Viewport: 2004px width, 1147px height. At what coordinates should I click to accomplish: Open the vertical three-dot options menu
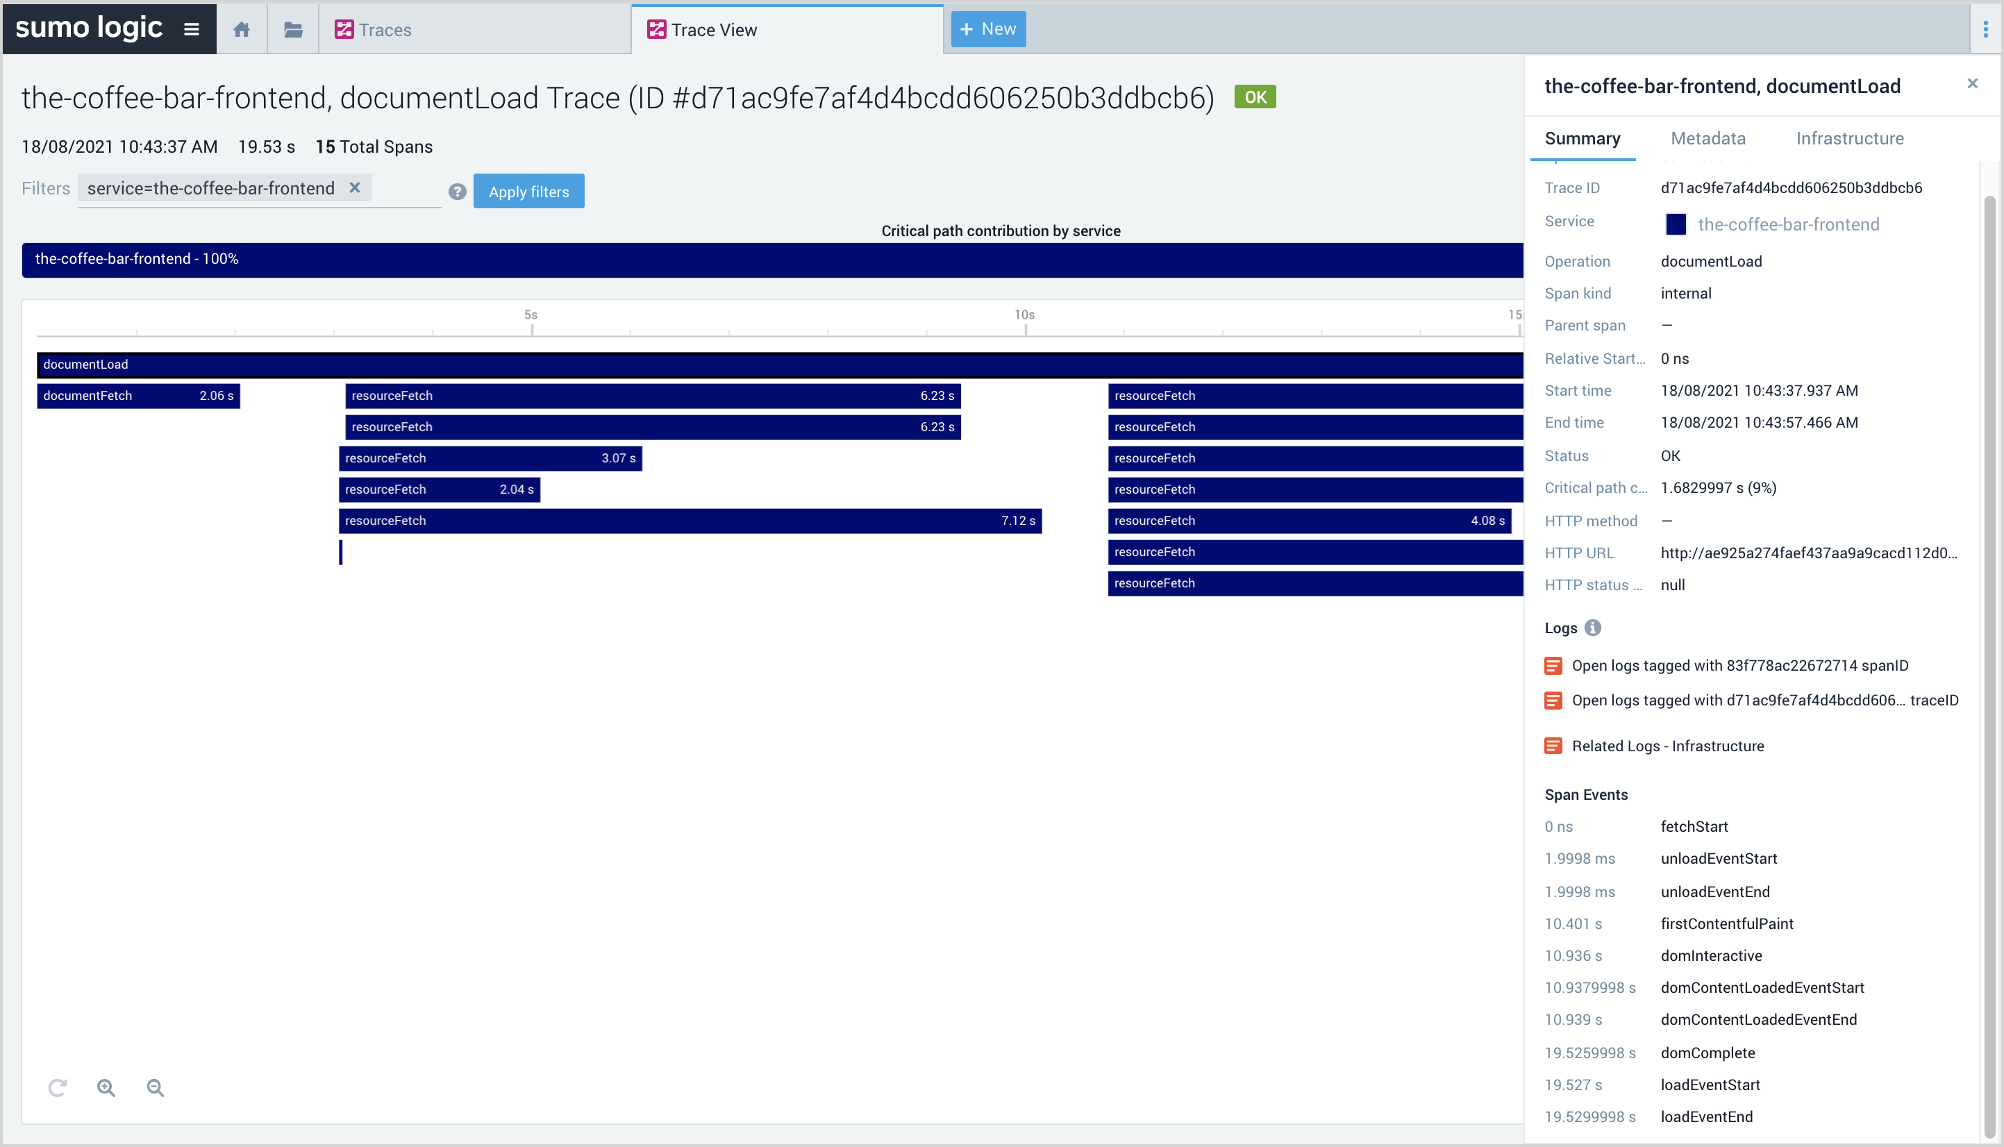(1985, 30)
